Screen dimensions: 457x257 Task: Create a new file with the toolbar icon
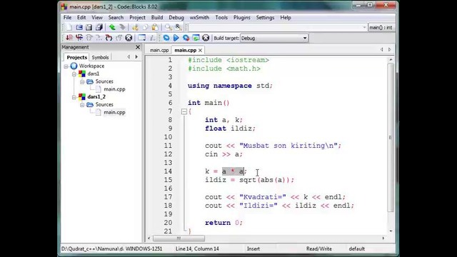point(69,27)
